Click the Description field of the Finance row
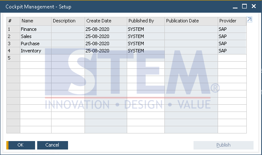The image size is (262, 155). (68, 29)
